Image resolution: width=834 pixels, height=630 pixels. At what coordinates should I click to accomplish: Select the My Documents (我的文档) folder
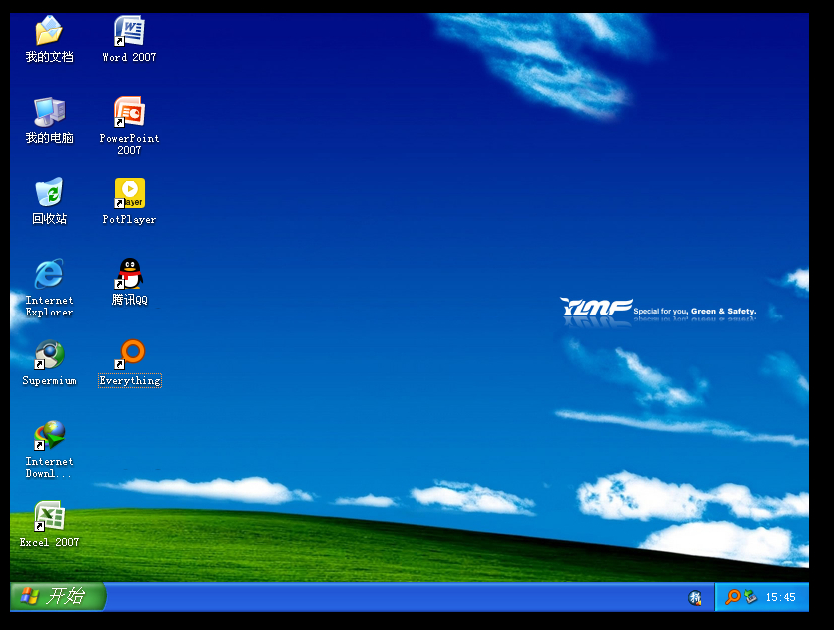(x=49, y=31)
